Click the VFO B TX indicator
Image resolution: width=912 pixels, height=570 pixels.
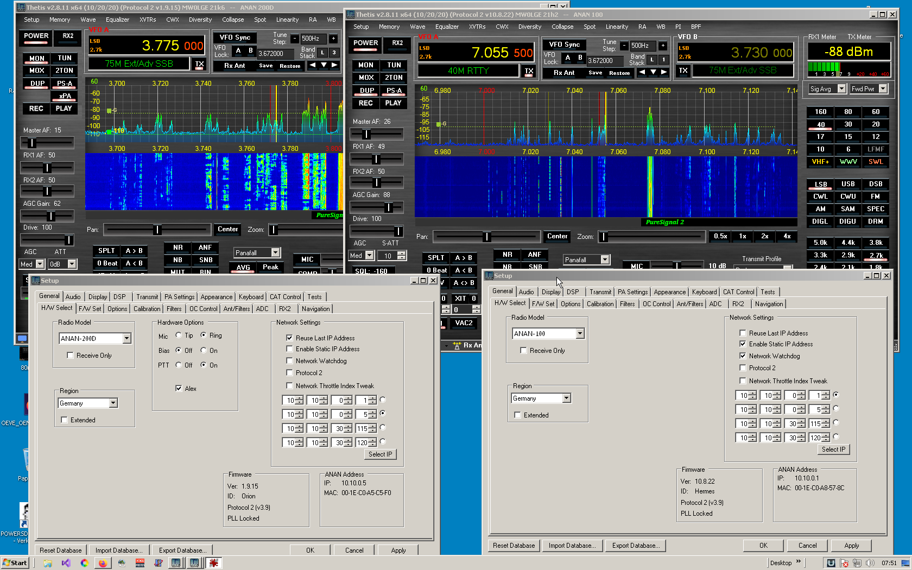click(683, 71)
